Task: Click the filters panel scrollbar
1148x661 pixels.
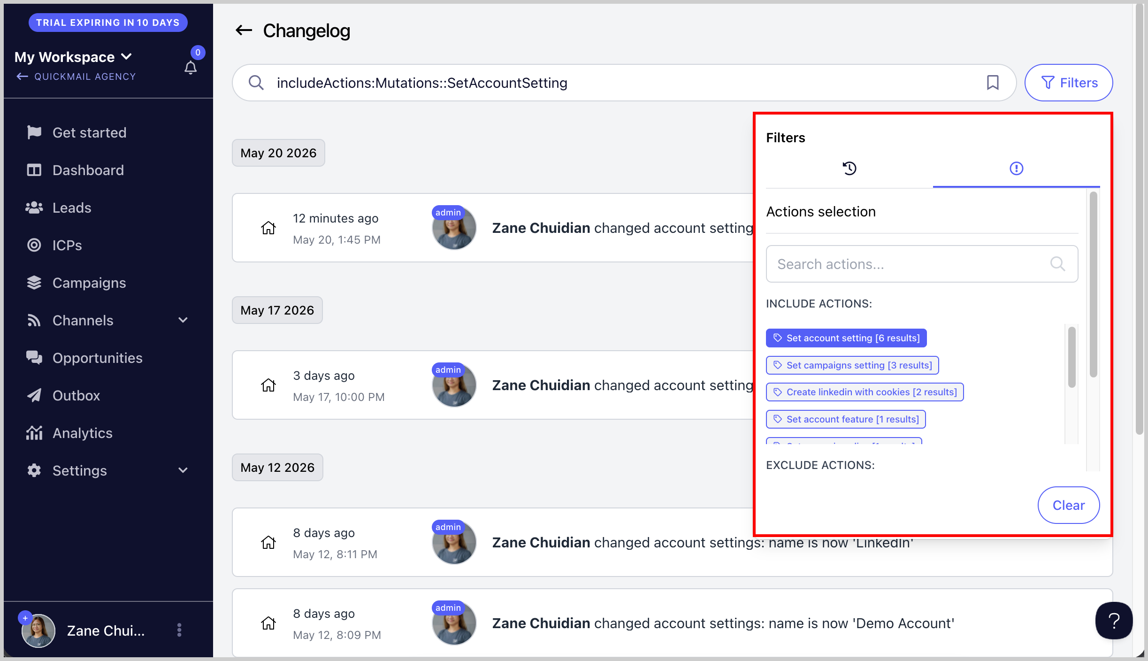Action: (1093, 284)
